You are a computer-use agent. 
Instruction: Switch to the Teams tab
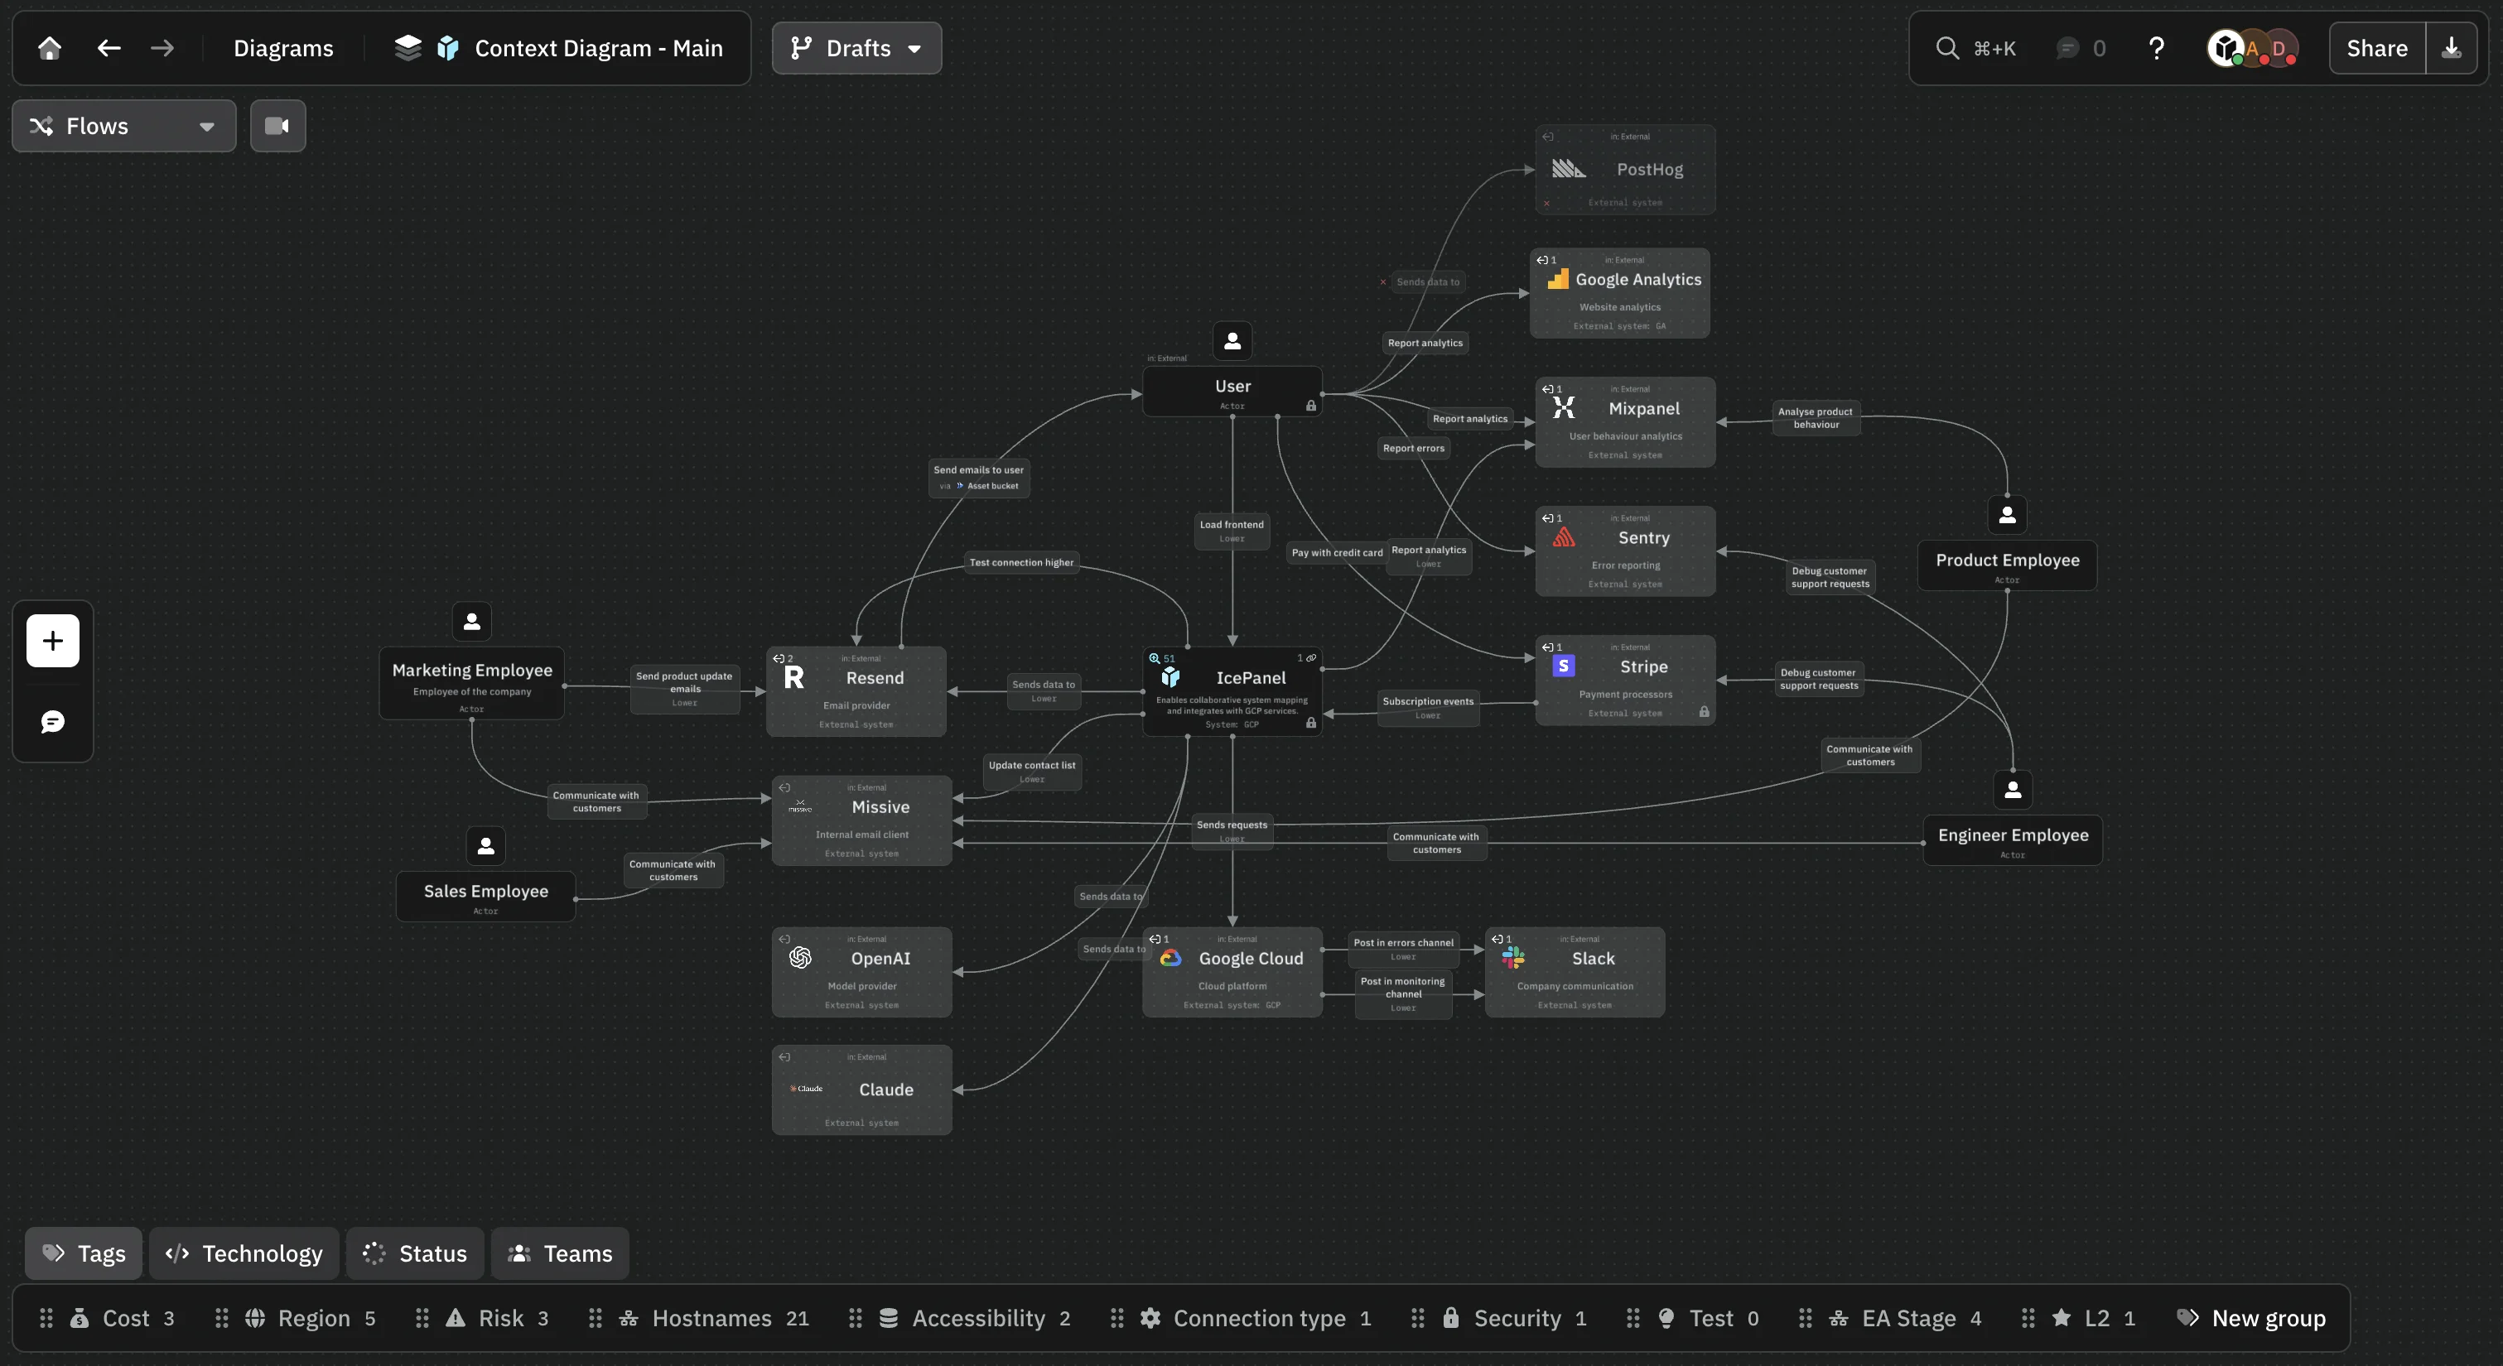(x=560, y=1253)
